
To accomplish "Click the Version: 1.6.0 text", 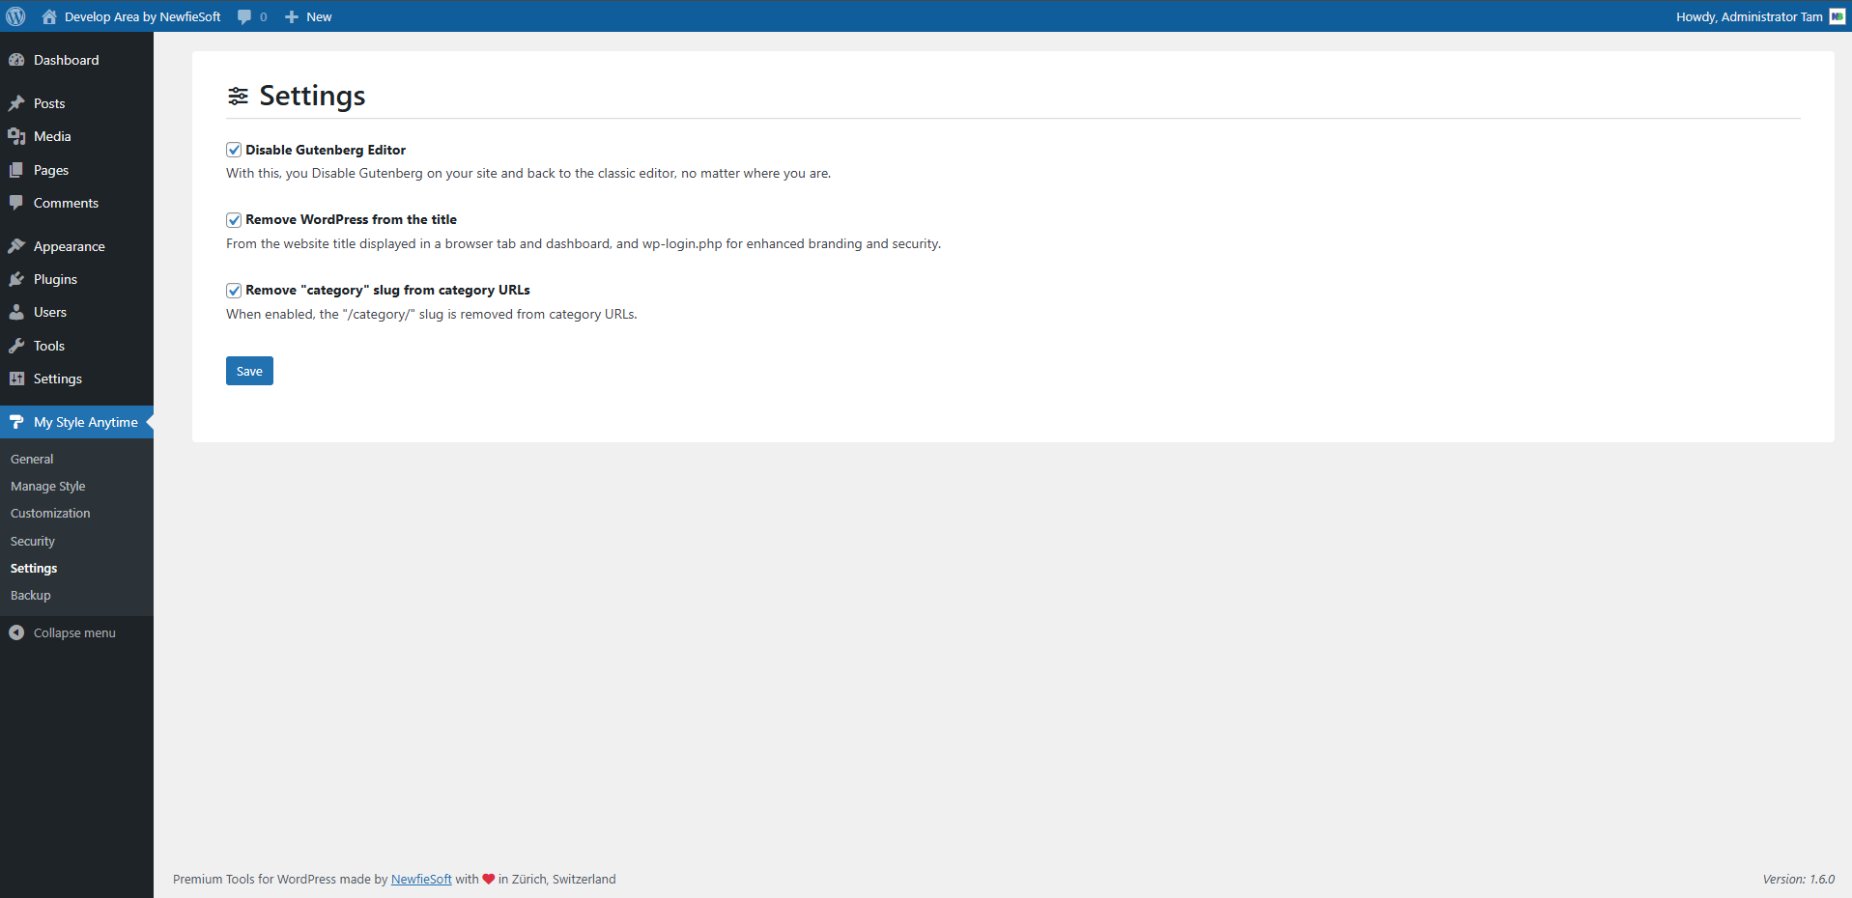I will [1798, 879].
